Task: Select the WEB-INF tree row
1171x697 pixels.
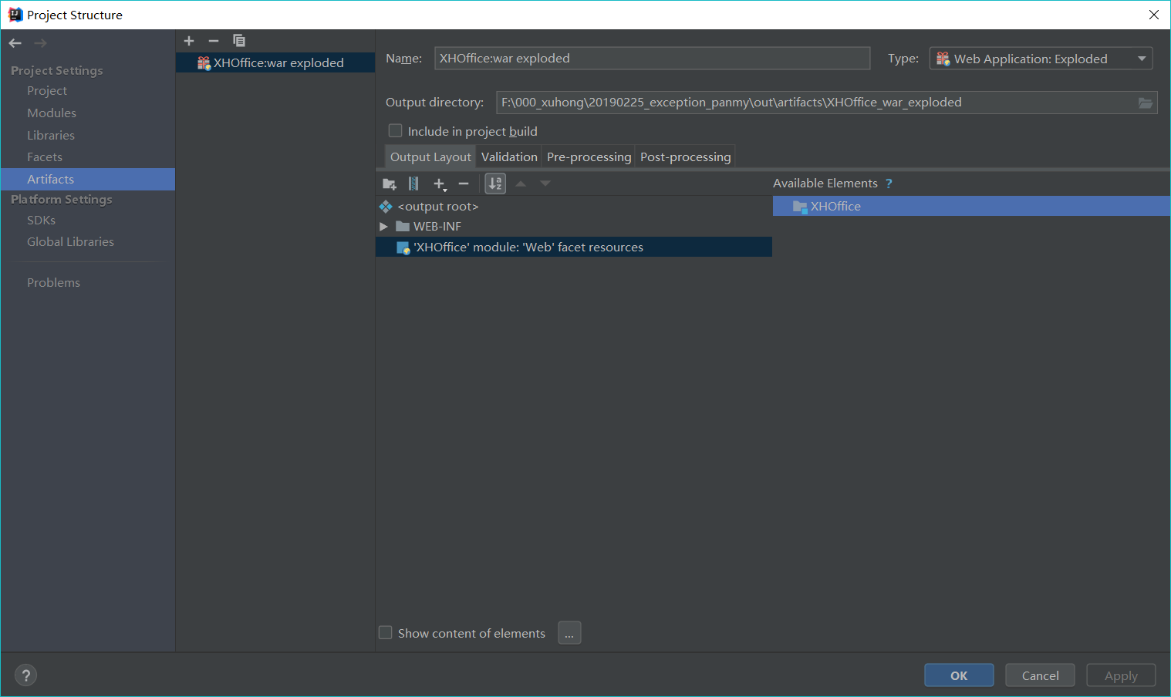Action: pos(574,227)
